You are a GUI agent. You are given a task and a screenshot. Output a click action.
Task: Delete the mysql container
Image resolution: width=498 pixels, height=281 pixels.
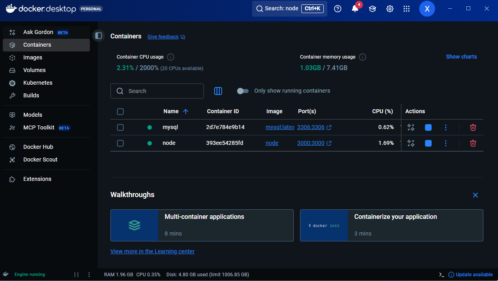473,127
